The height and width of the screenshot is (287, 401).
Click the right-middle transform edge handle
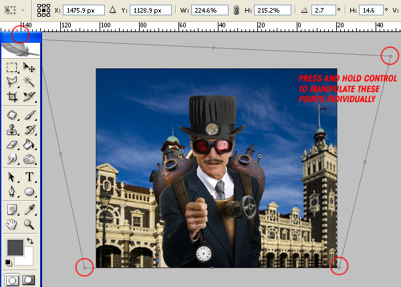[365, 162]
